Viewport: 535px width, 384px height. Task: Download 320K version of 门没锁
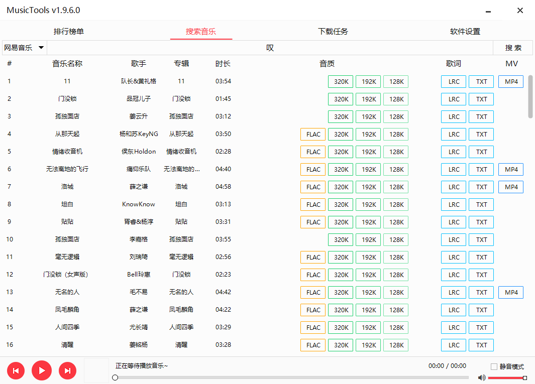point(340,99)
